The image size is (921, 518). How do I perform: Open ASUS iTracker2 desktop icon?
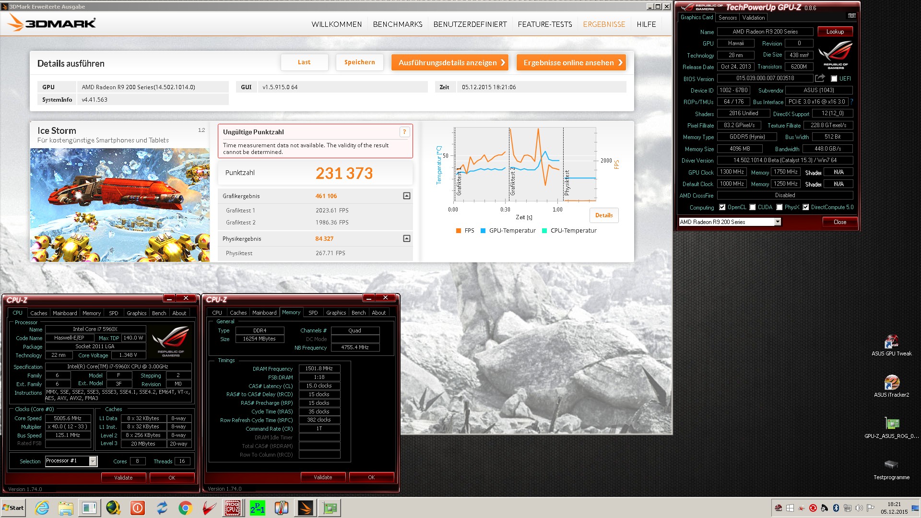(x=891, y=386)
